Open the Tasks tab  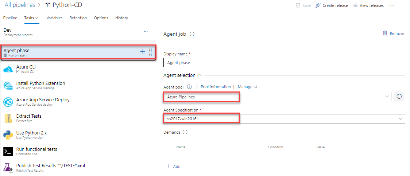[x=29, y=18]
